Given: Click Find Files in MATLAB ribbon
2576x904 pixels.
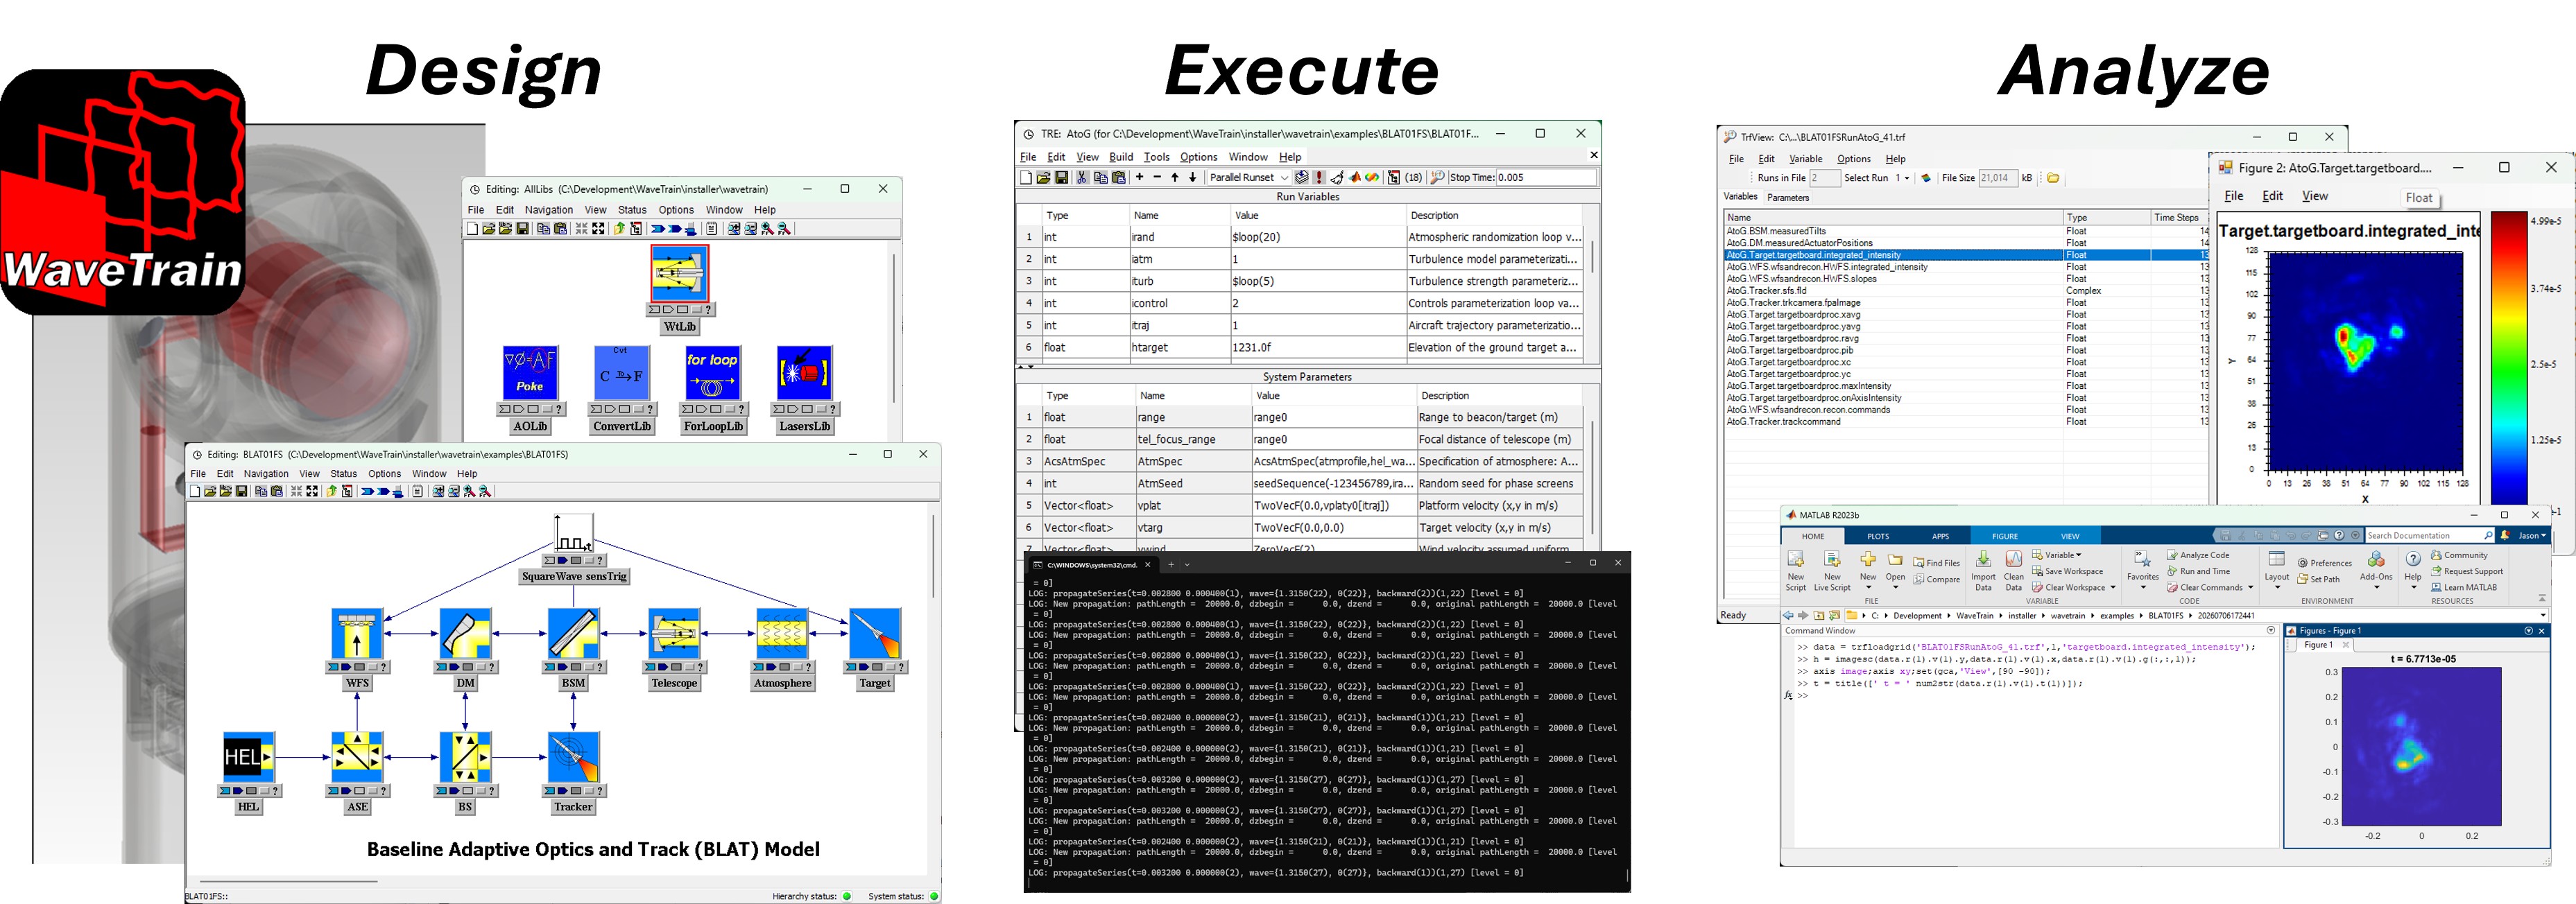Looking at the screenshot, I should pyautogui.click(x=1936, y=563).
